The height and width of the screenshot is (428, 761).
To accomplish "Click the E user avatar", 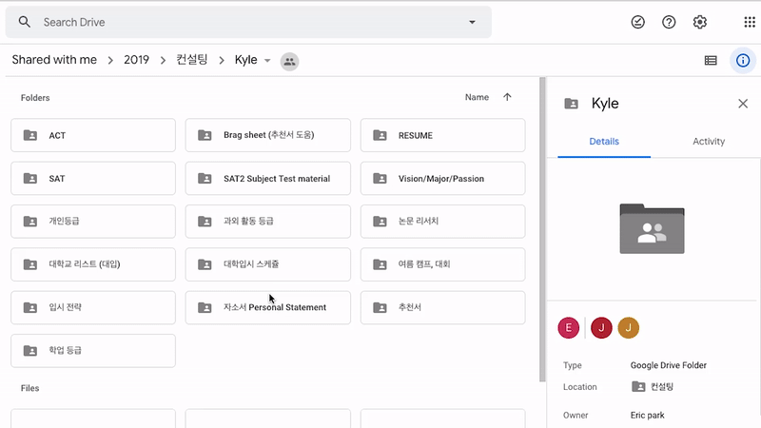I will pyautogui.click(x=568, y=327).
